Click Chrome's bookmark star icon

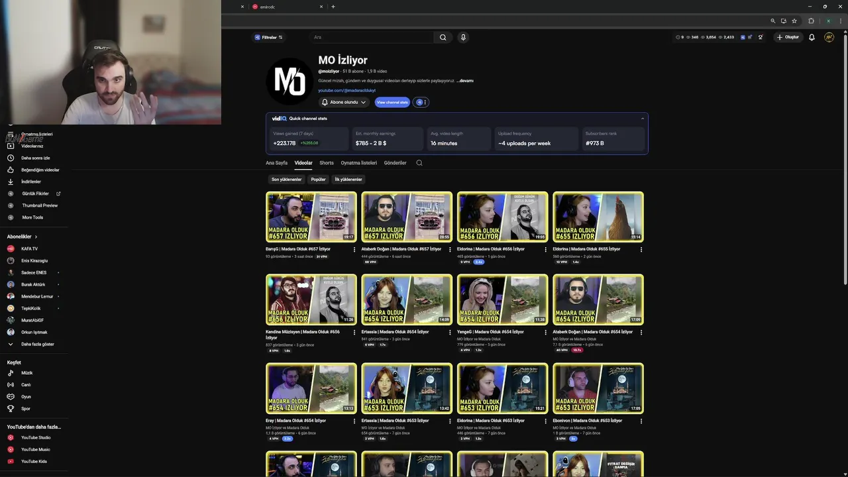[x=794, y=21]
